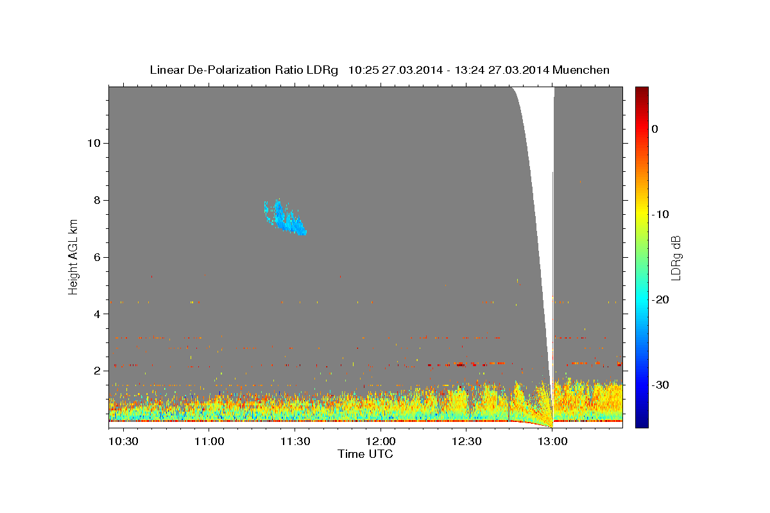Click the 12:00 time tick label

point(381,442)
